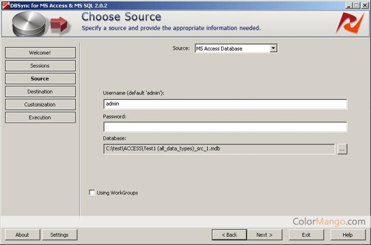Expand the Source type dropdown arrow

pos(273,48)
